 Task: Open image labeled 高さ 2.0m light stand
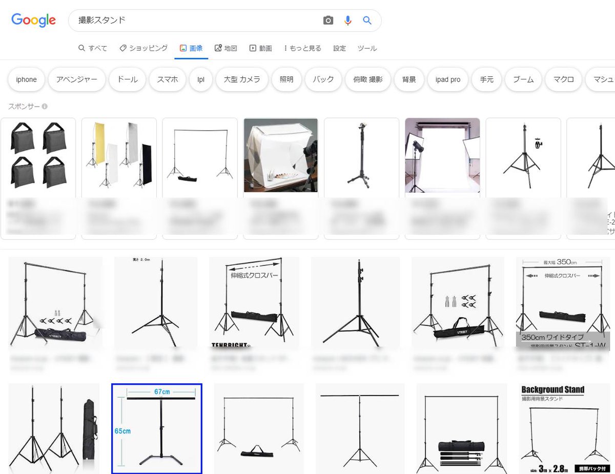[156, 303]
